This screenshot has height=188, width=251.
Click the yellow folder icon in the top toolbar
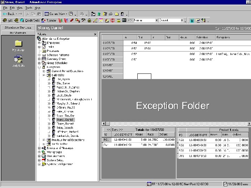(x=117, y=14)
